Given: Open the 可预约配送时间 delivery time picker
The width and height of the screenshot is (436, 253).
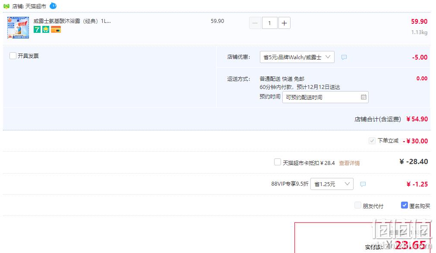Looking at the screenshot, I should tap(325, 97).
